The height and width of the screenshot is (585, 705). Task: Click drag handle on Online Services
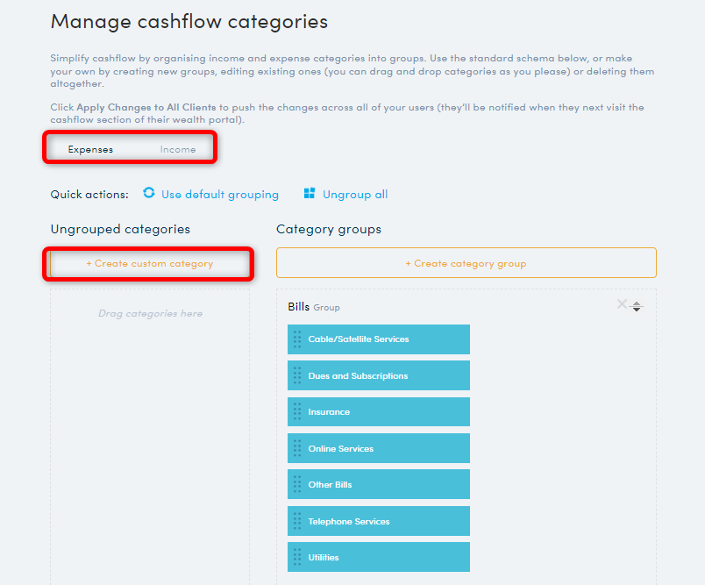click(x=297, y=448)
